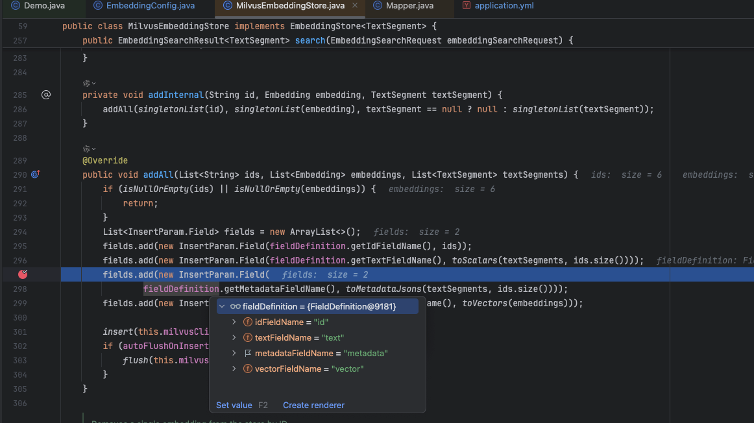The height and width of the screenshot is (423, 754).
Task: Click the application.yml YAML file icon
Action: (466, 6)
